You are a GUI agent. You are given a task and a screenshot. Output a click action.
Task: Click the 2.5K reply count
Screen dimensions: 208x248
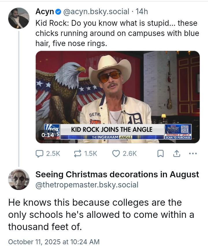[x=53, y=154]
